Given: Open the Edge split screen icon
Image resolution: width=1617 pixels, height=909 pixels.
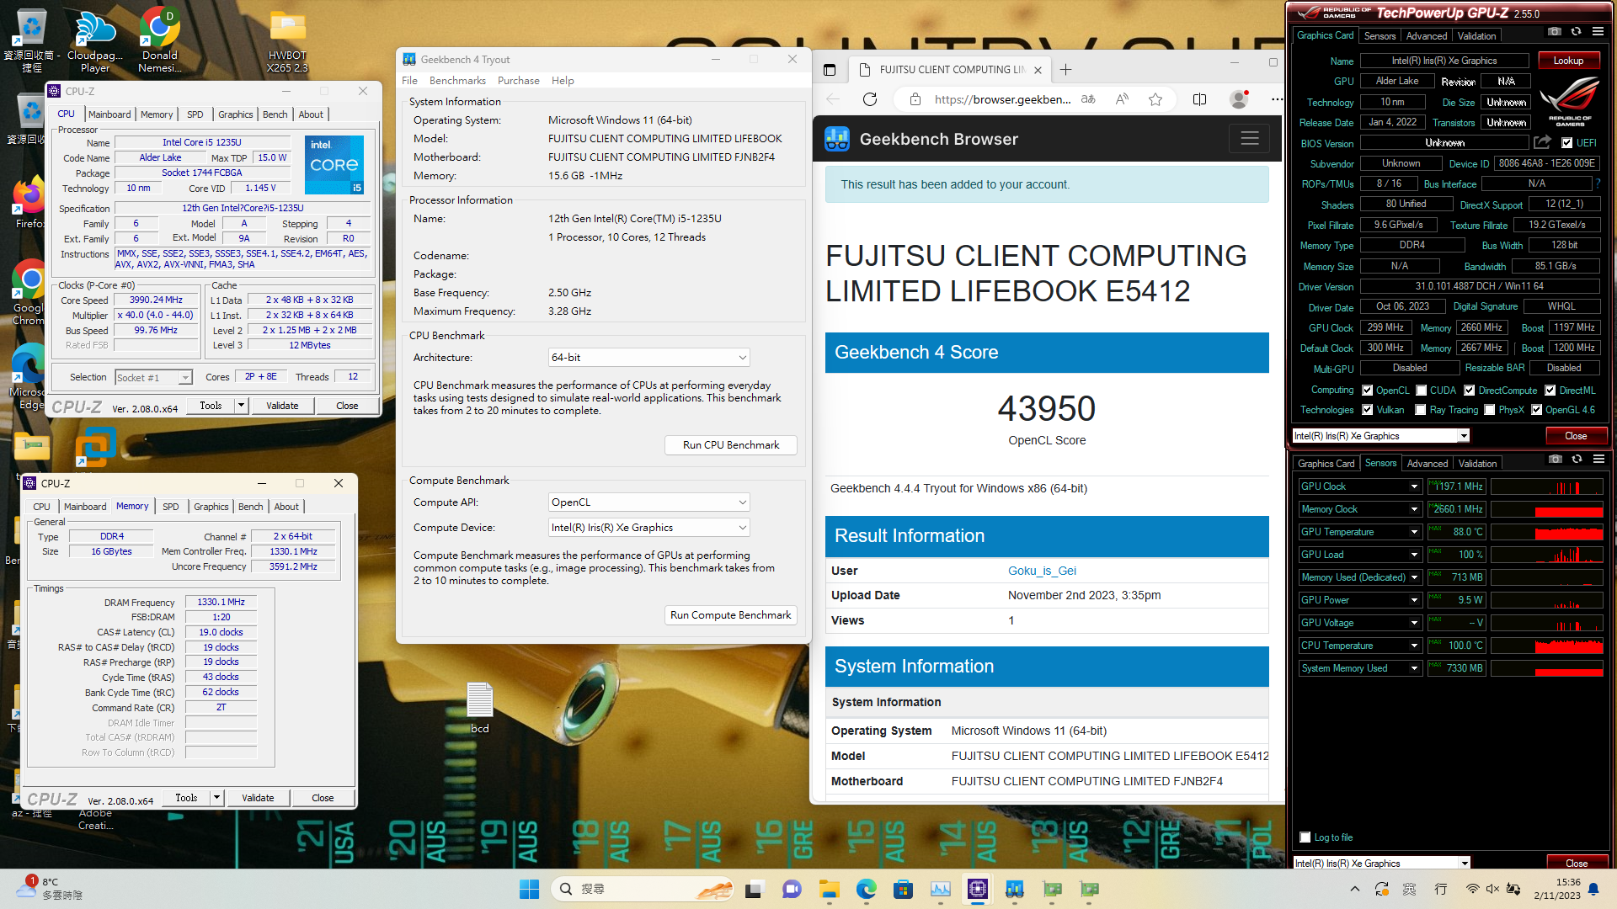Looking at the screenshot, I should click(x=1200, y=99).
